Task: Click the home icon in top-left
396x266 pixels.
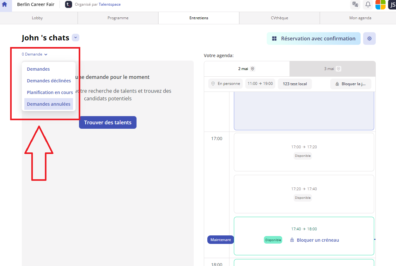Action: (4, 4)
